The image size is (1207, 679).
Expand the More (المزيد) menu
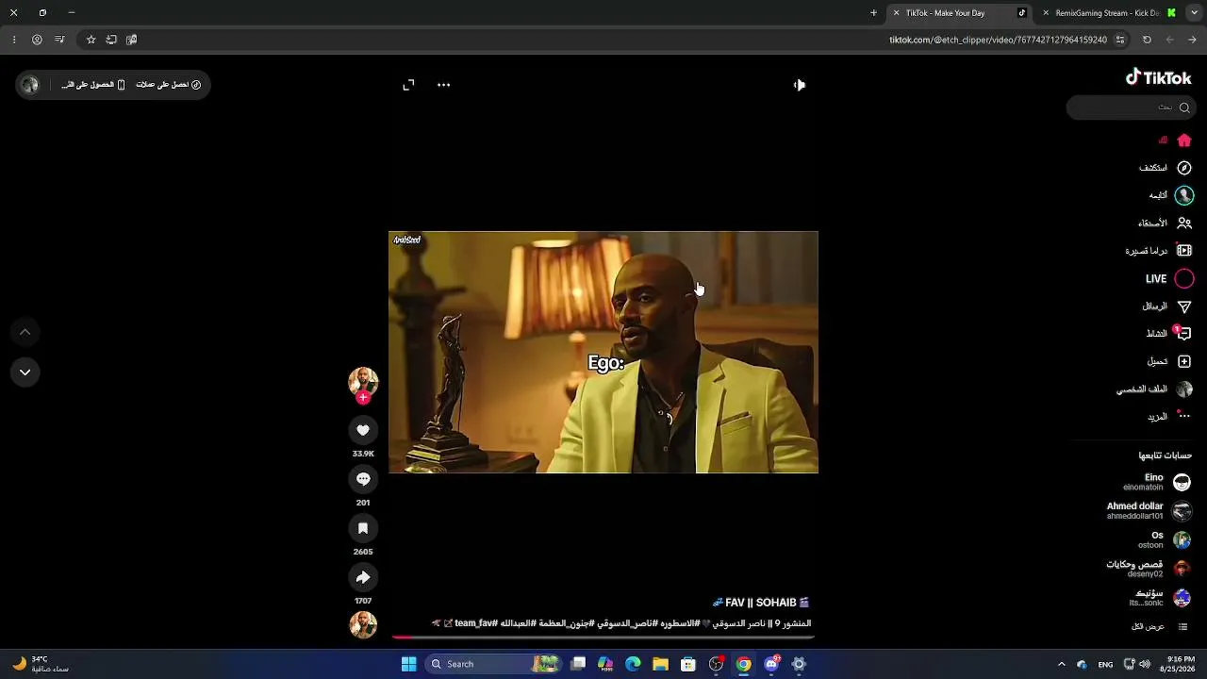click(1169, 417)
